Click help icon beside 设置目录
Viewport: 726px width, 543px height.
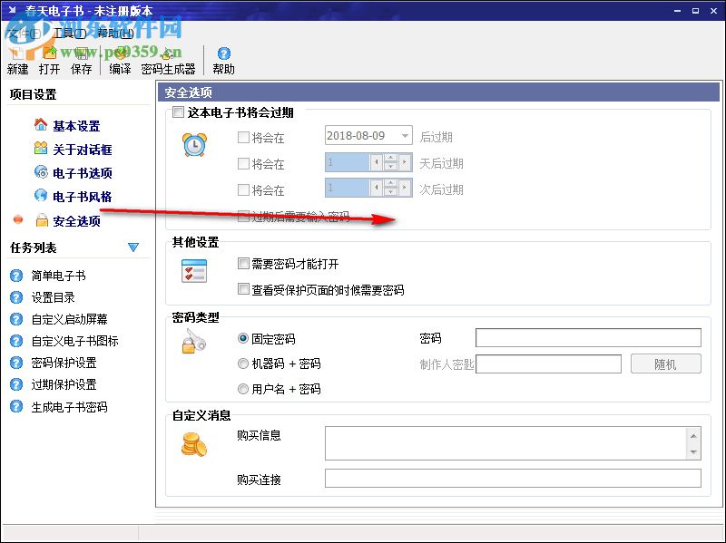[x=16, y=297]
